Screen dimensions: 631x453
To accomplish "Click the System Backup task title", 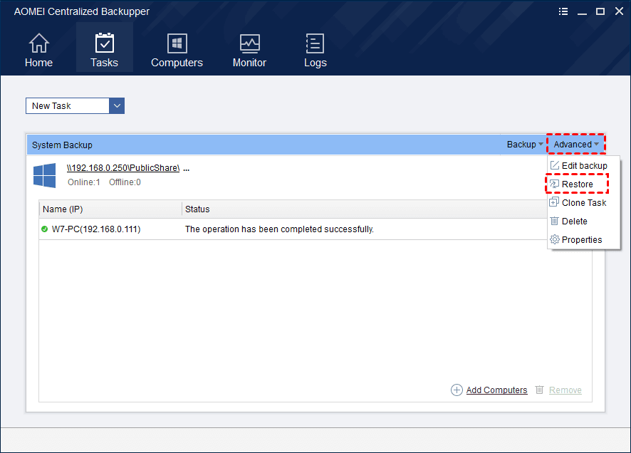I will (62, 145).
